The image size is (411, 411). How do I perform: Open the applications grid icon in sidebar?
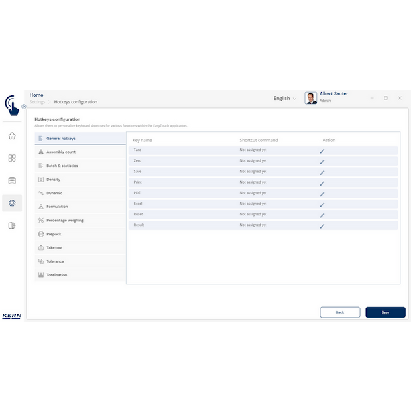[x=12, y=158]
